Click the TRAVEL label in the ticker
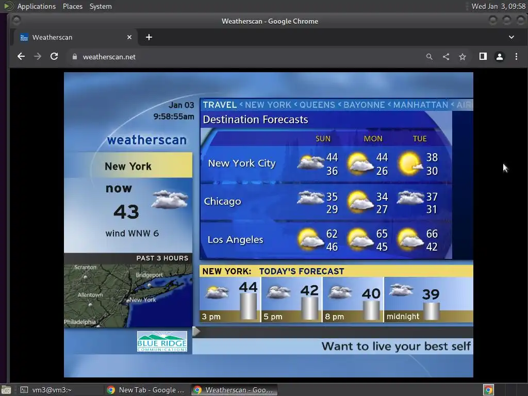Viewport: 528px width, 396px height. coord(220,105)
